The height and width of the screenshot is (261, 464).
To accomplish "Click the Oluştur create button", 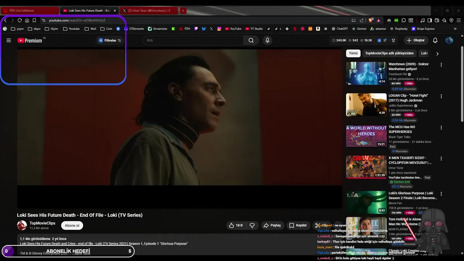I will 416,40.
